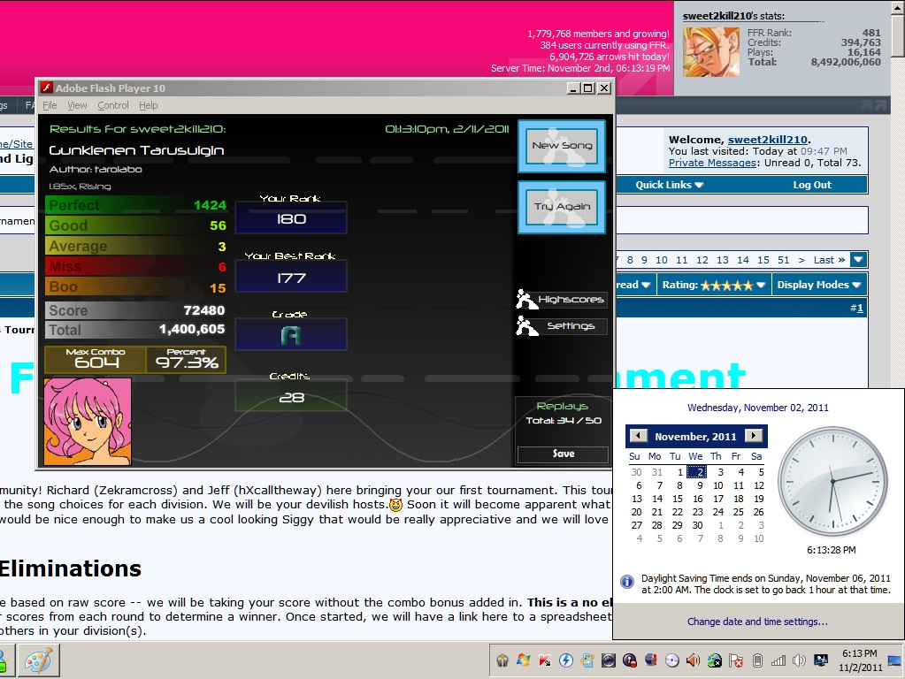This screenshot has height=679, width=905.
Task: Click the November, 2011 calendar header
Action: tap(695, 437)
